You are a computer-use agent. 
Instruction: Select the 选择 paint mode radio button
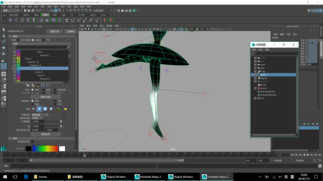tap(44, 90)
